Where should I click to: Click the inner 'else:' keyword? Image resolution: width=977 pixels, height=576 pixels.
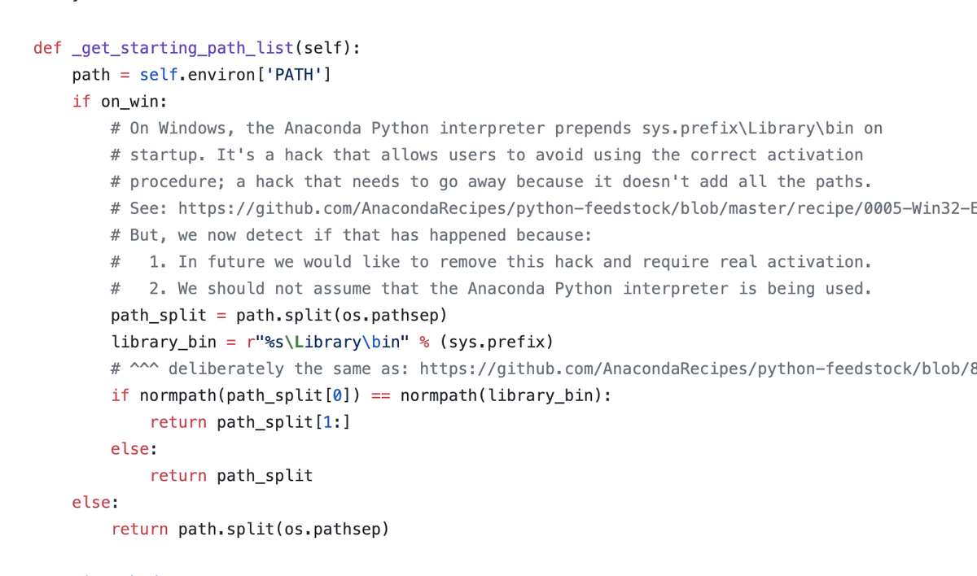(134, 448)
